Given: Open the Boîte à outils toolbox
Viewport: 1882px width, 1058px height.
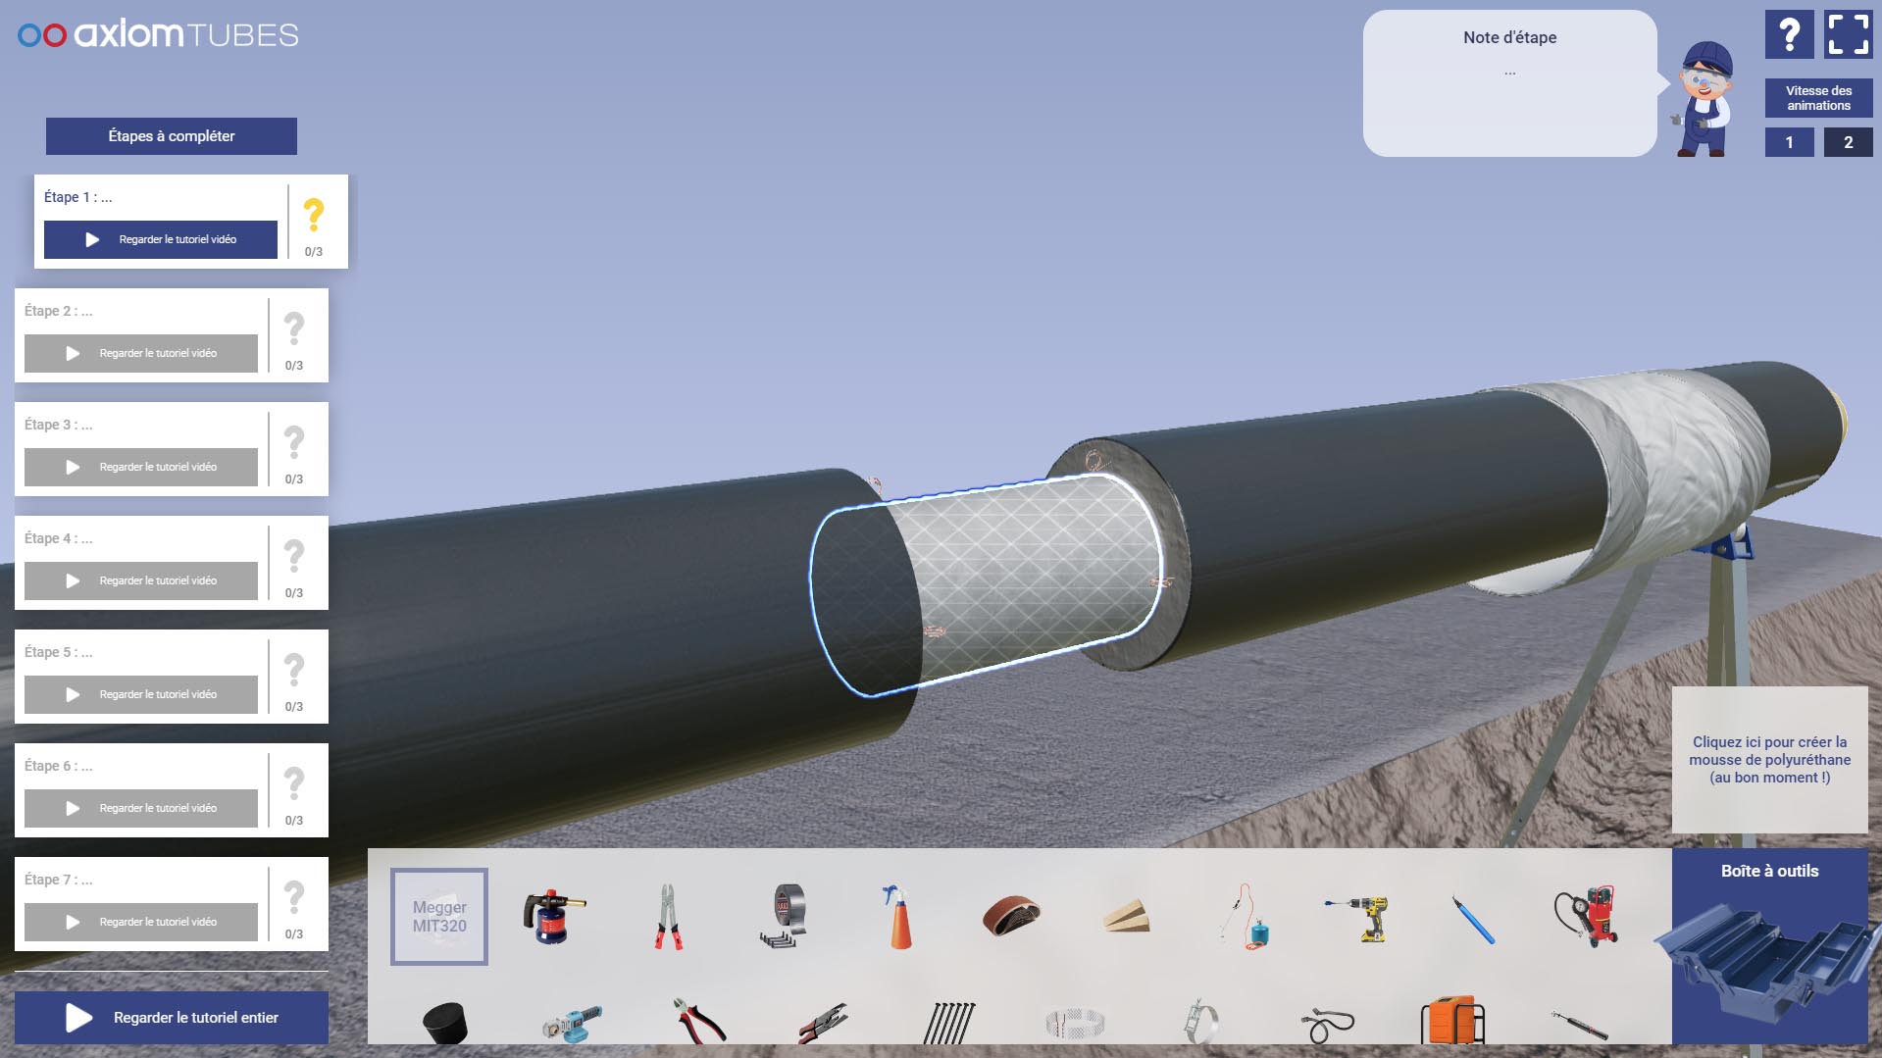Looking at the screenshot, I should [1769, 946].
